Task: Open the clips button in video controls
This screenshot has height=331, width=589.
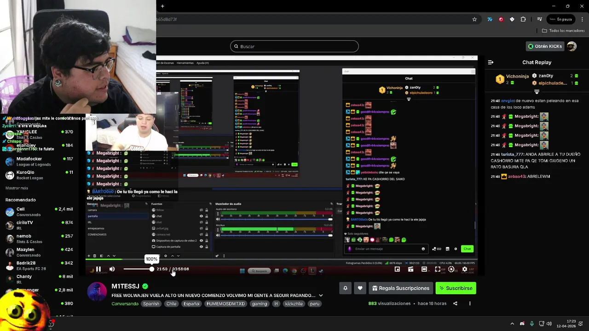Action: coord(410,269)
